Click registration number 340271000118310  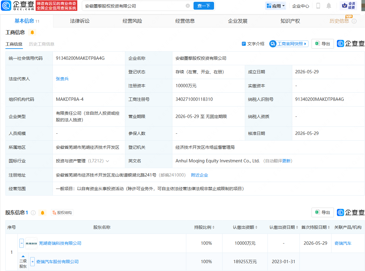pyautogui.click(x=194, y=99)
